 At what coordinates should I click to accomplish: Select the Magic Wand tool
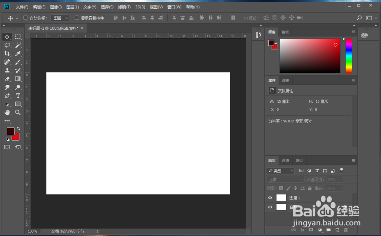(18, 45)
